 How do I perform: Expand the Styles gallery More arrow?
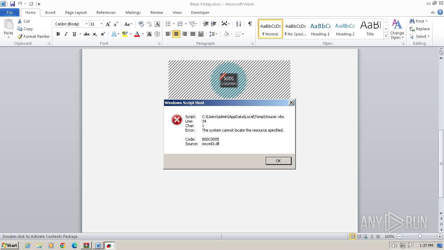point(386,36)
